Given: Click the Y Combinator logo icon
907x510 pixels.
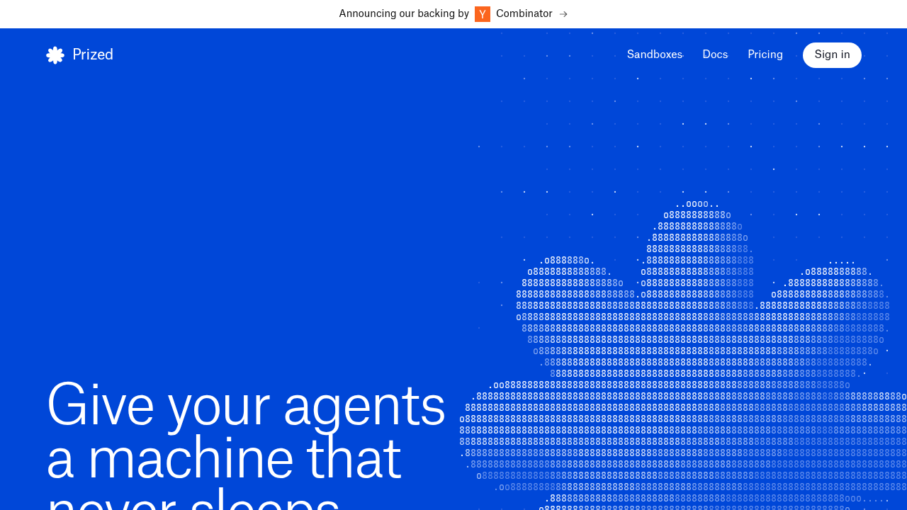Looking at the screenshot, I should pyautogui.click(x=483, y=14).
